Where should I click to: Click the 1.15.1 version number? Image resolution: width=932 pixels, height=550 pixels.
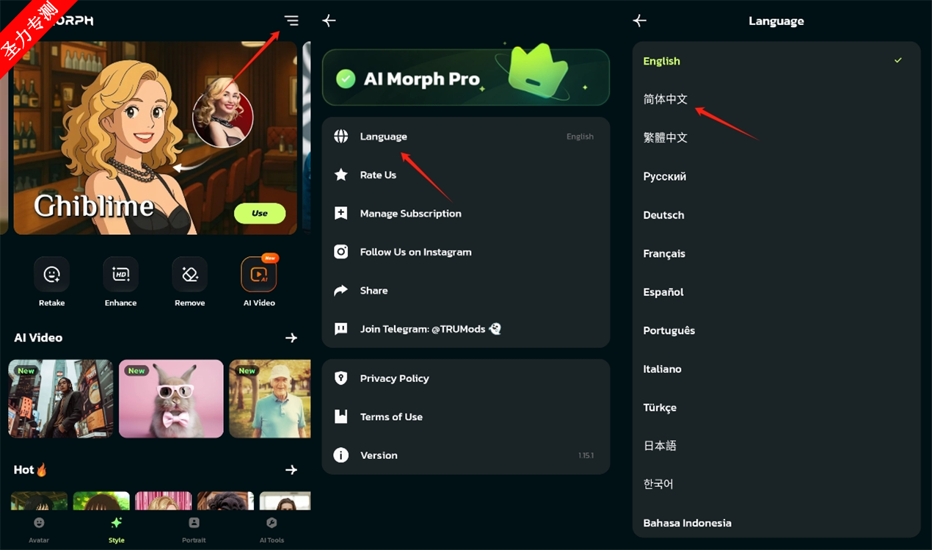coord(586,456)
